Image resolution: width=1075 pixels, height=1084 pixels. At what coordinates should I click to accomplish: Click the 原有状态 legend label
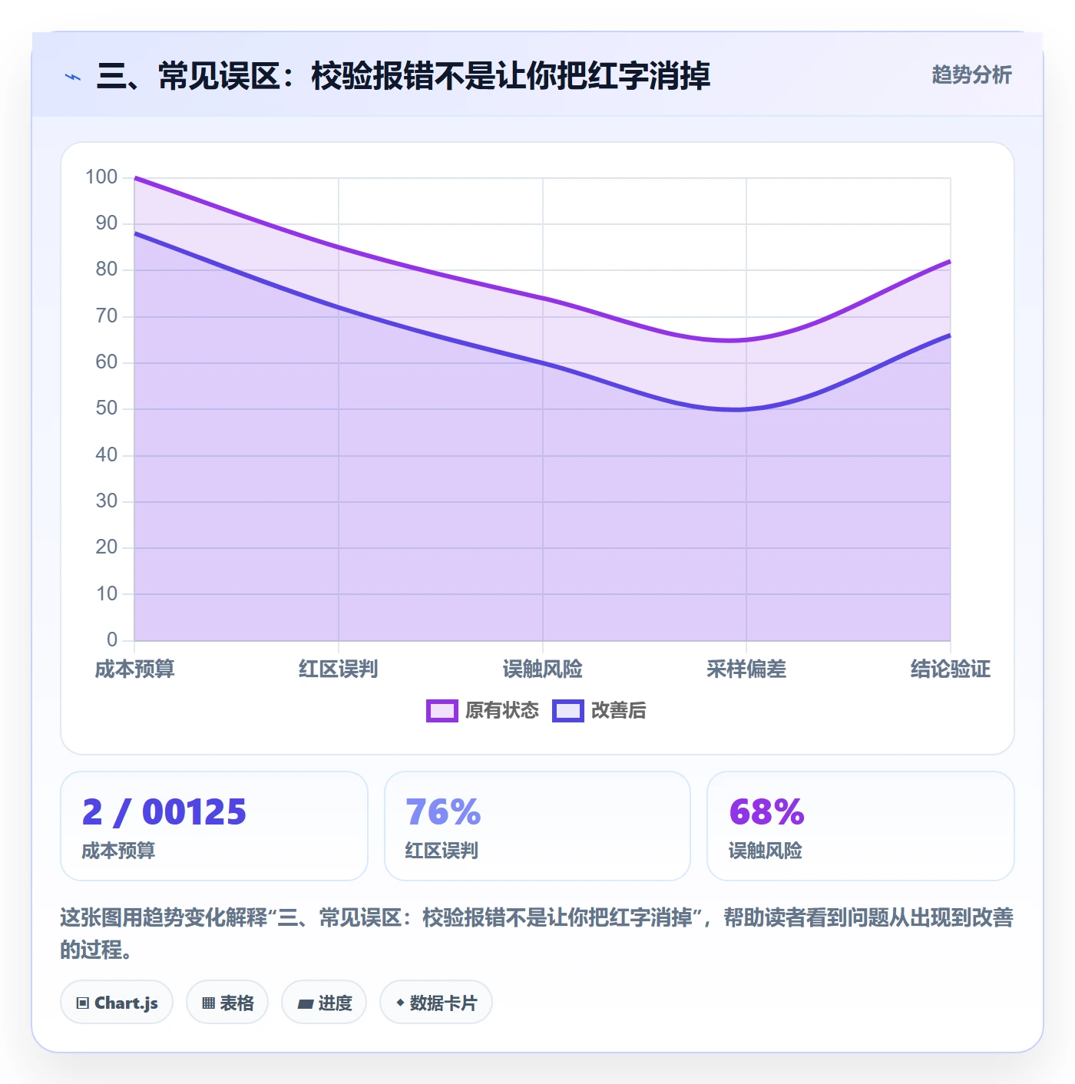(x=502, y=711)
